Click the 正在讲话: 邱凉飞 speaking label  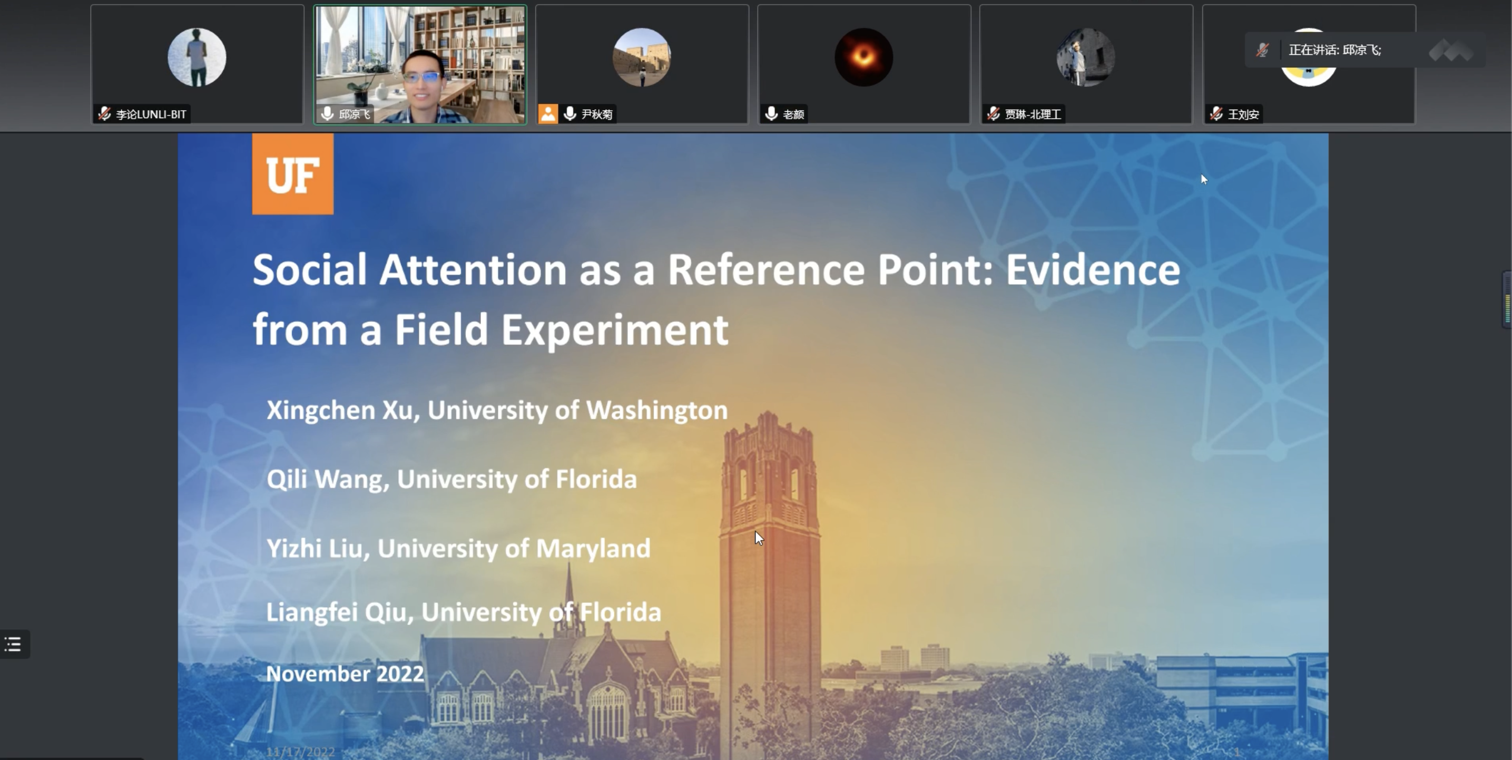click(1335, 50)
